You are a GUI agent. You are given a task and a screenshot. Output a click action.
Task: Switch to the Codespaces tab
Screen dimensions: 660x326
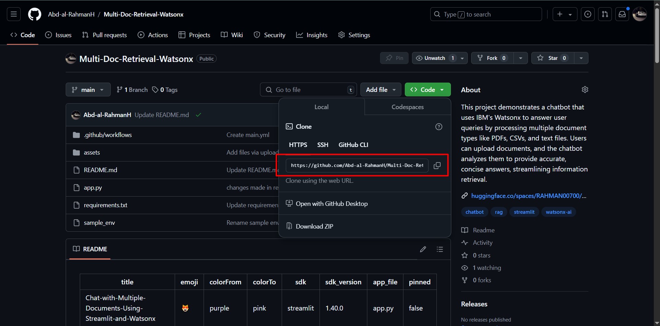coord(408,107)
